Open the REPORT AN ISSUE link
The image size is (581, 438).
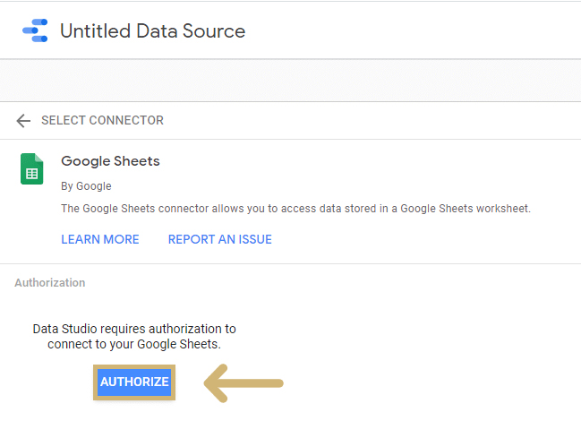click(x=219, y=239)
